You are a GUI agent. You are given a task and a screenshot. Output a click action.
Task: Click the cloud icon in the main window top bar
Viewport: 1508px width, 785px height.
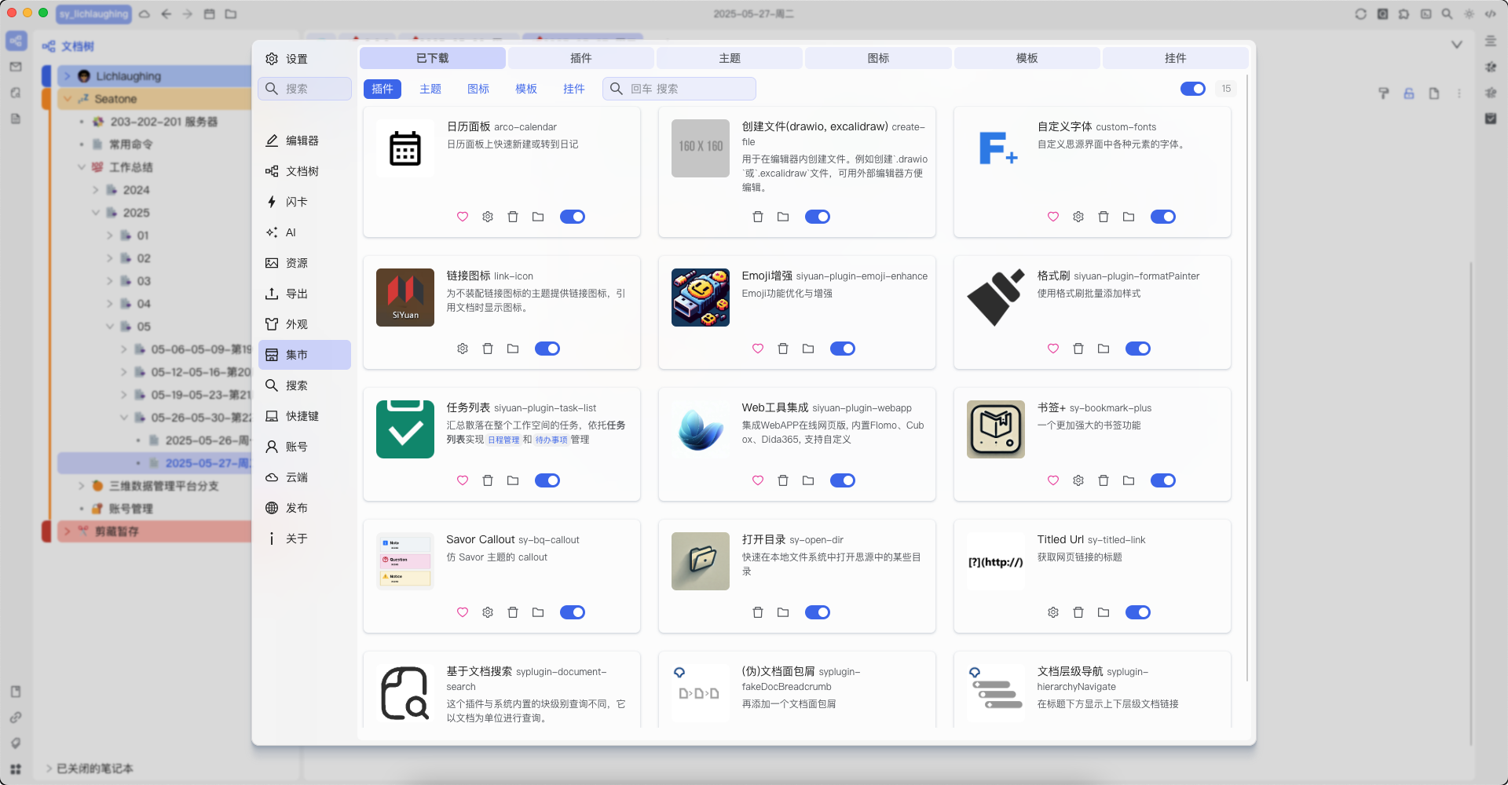pos(145,14)
